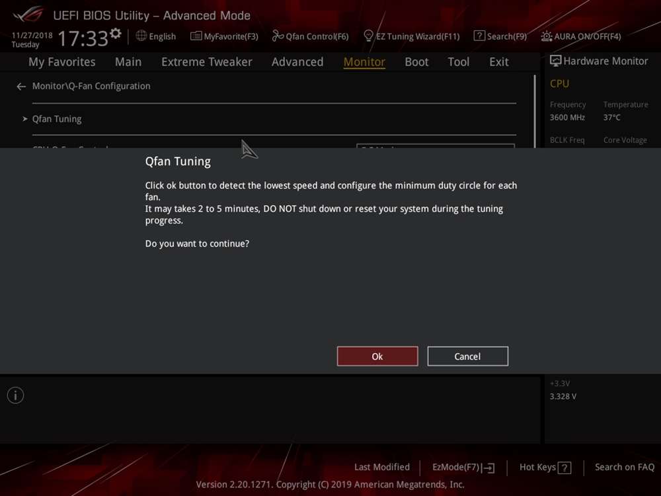Toggle AURA ON/OFF(F4) lighting

[580, 36]
